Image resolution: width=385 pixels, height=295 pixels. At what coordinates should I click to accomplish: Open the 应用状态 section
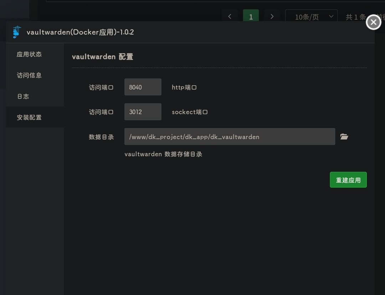[x=30, y=54]
